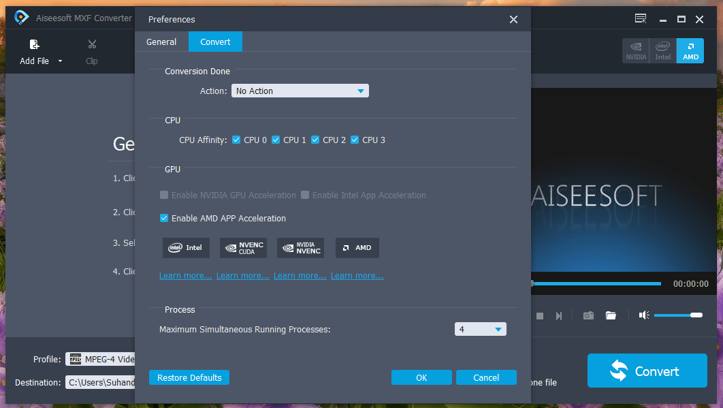Click the NVIDIA acceleration icon in main toolbar
The width and height of the screenshot is (723, 408).
(x=636, y=51)
